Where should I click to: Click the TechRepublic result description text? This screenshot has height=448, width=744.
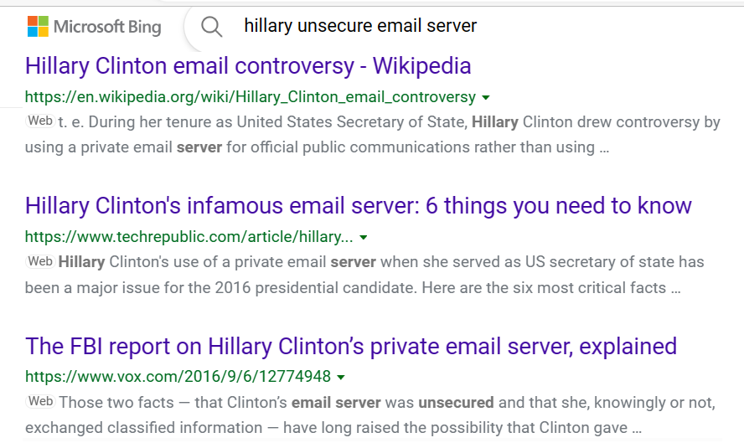(x=365, y=275)
